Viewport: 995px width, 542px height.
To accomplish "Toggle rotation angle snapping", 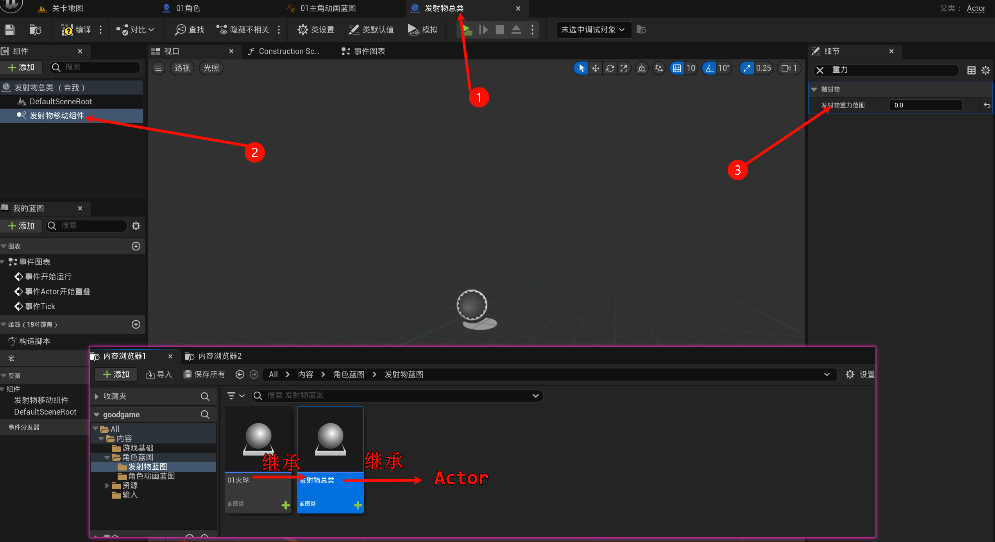I will (x=709, y=68).
